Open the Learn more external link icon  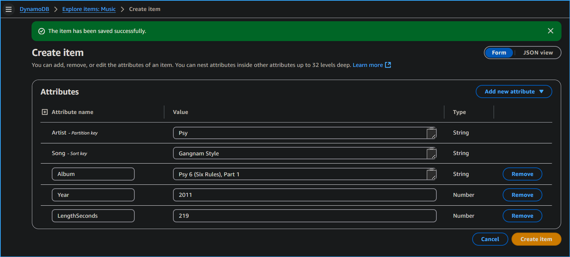pos(388,65)
